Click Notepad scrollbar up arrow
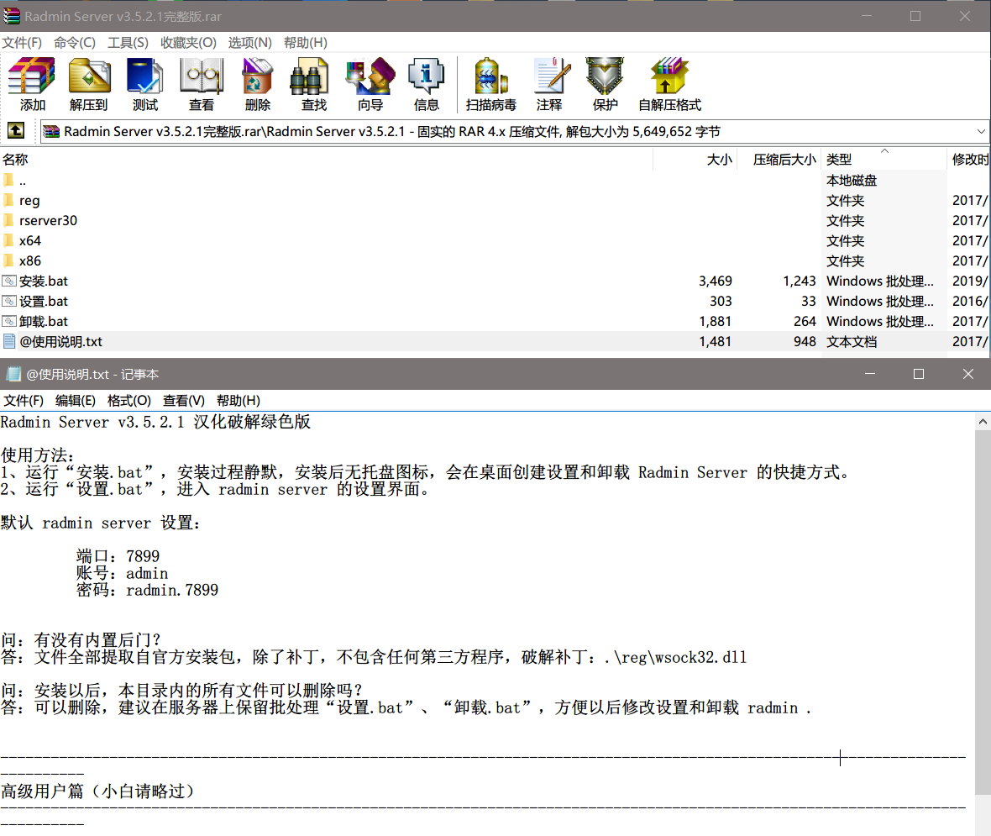 coord(982,422)
